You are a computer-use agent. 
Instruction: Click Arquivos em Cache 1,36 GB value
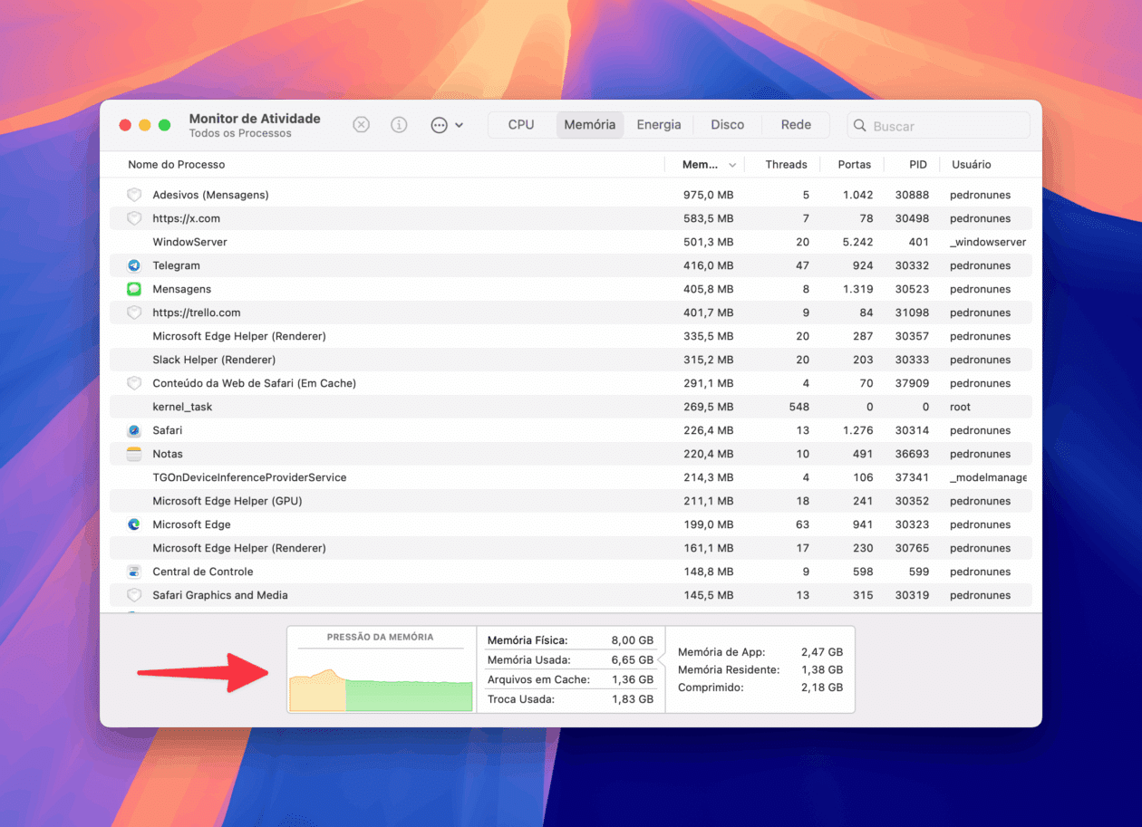634,679
